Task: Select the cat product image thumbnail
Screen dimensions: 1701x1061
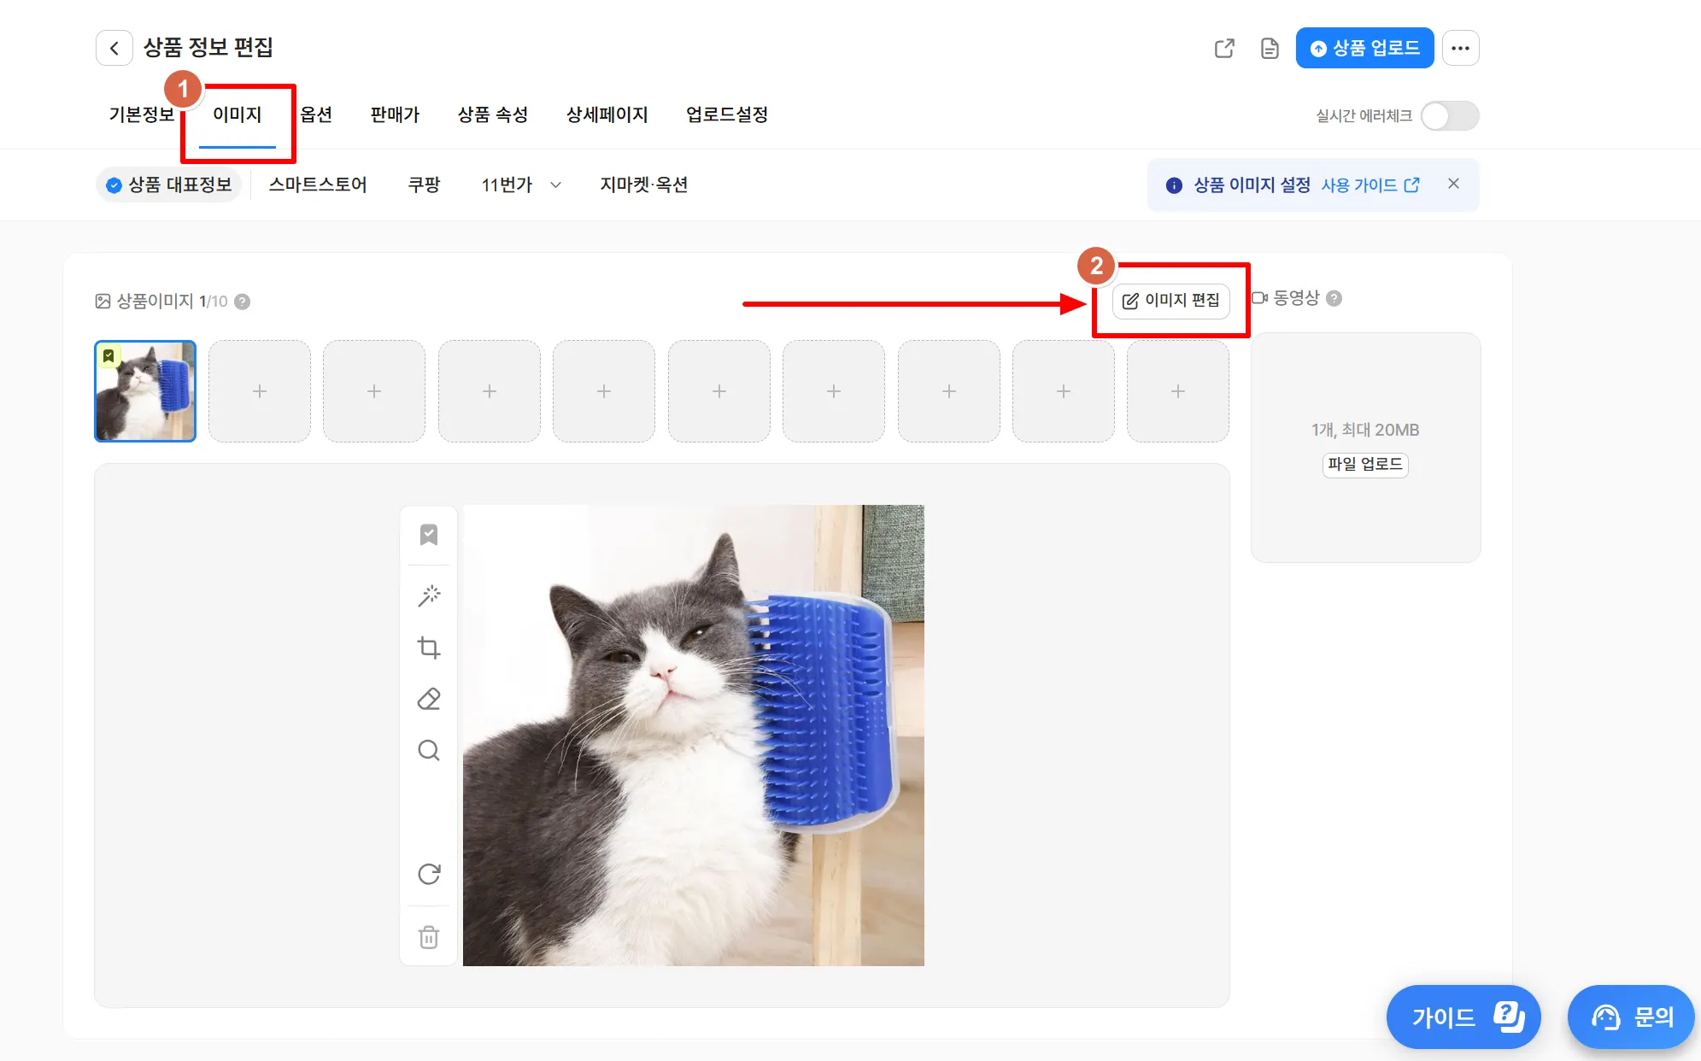Action: pos(145,391)
